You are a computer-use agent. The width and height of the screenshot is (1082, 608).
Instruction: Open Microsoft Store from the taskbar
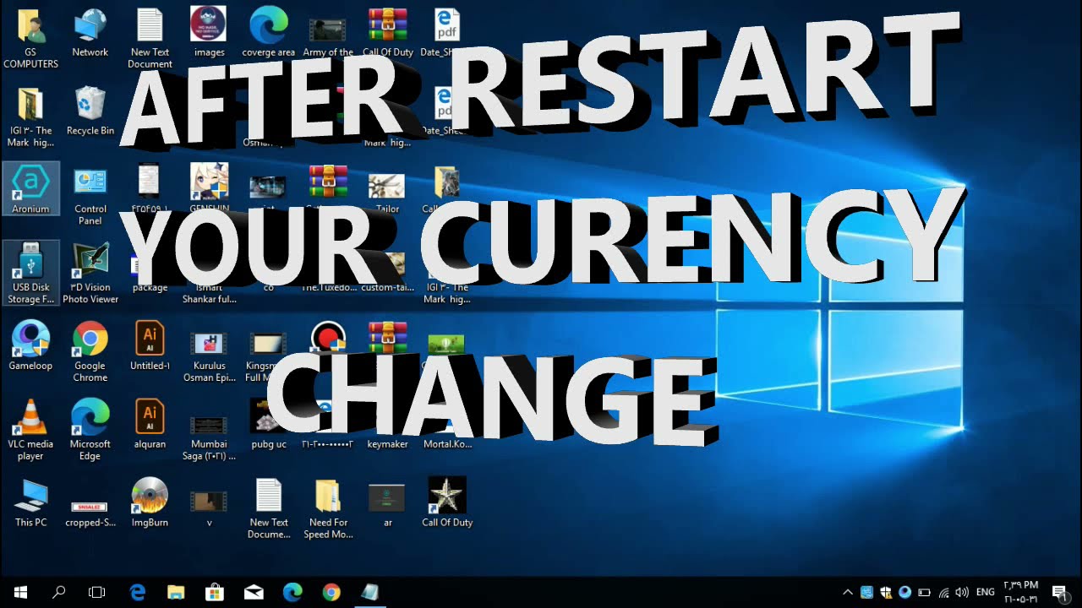[x=215, y=592]
